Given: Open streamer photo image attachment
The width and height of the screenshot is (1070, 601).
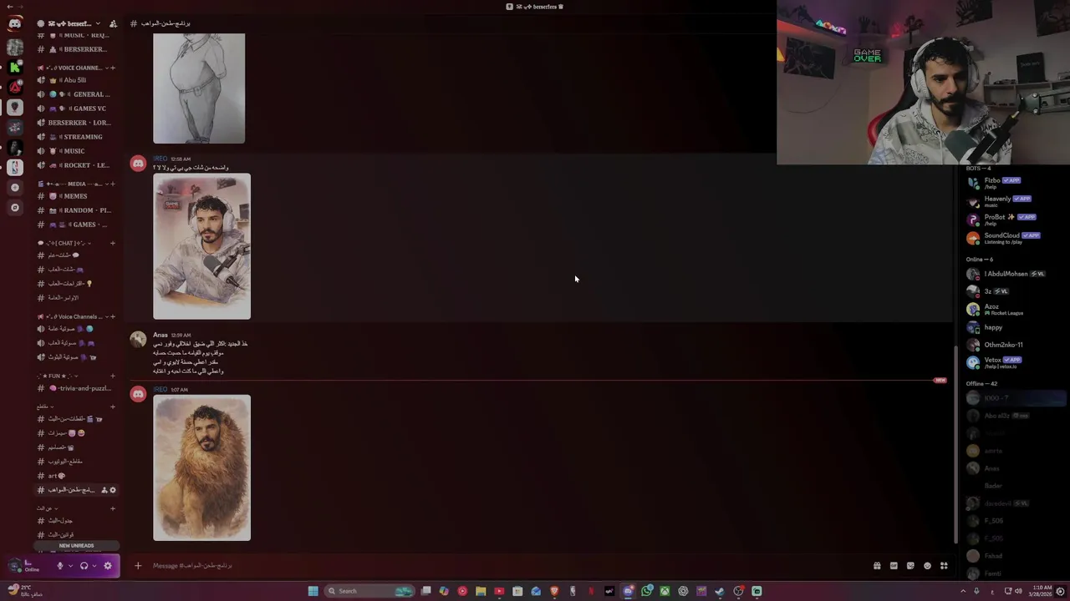Looking at the screenshot, I should point(201,246).
